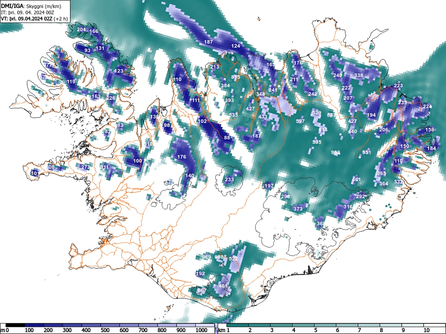Click the dark teal 1–2 km legend swatch
Image resolution: width=446 pixels, height=334 pixels.
pos(238,325)
